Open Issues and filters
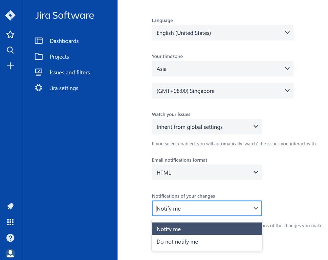The image size is (328, 260). 70,72
